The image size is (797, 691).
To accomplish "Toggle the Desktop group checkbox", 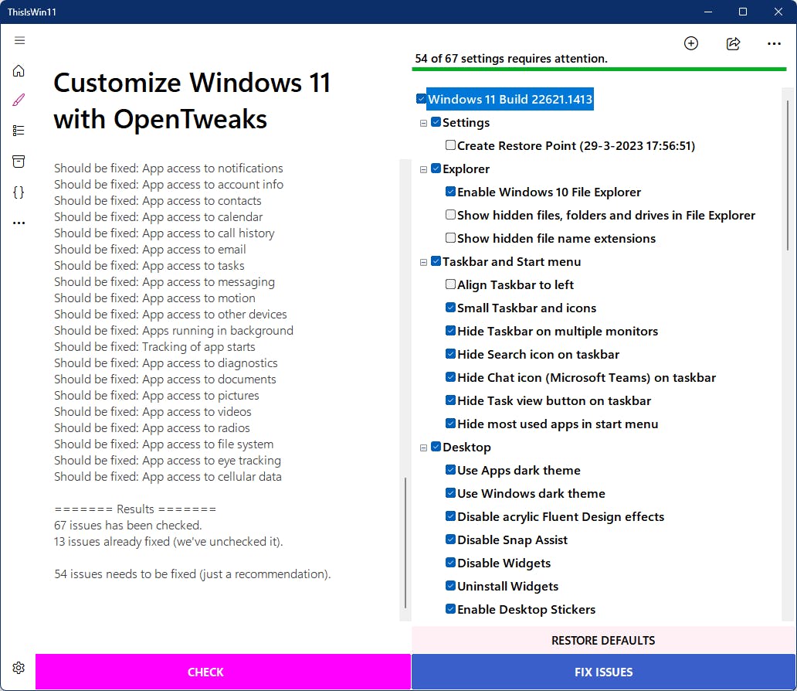I will tap(436, 446).
